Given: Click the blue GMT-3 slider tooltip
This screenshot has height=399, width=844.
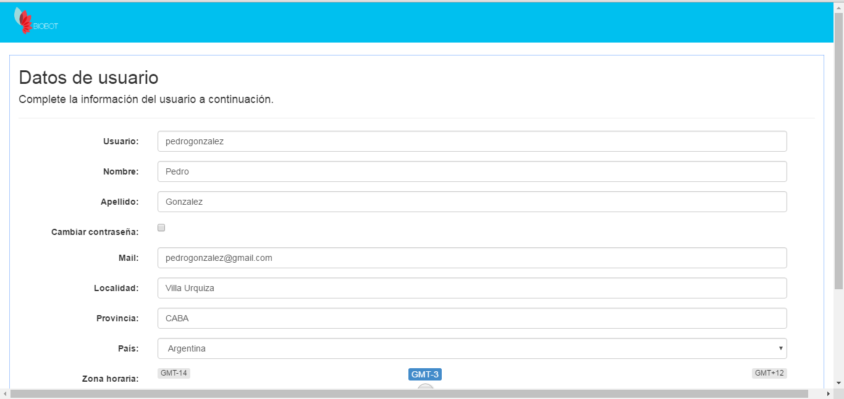Looking at the screenshot, I should pos(425,374).
